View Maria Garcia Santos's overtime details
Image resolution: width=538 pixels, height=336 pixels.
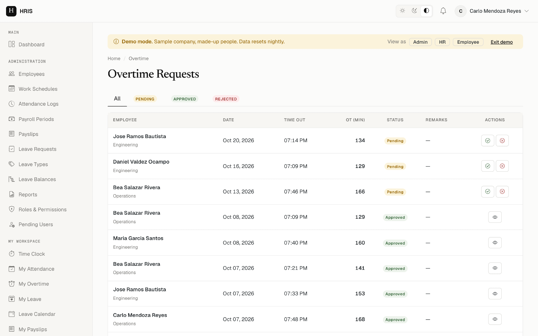[495, 243]
